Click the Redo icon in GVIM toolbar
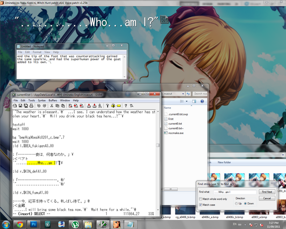Image resolution: width=286 pixels, height=229 pixels. point(44,105)
